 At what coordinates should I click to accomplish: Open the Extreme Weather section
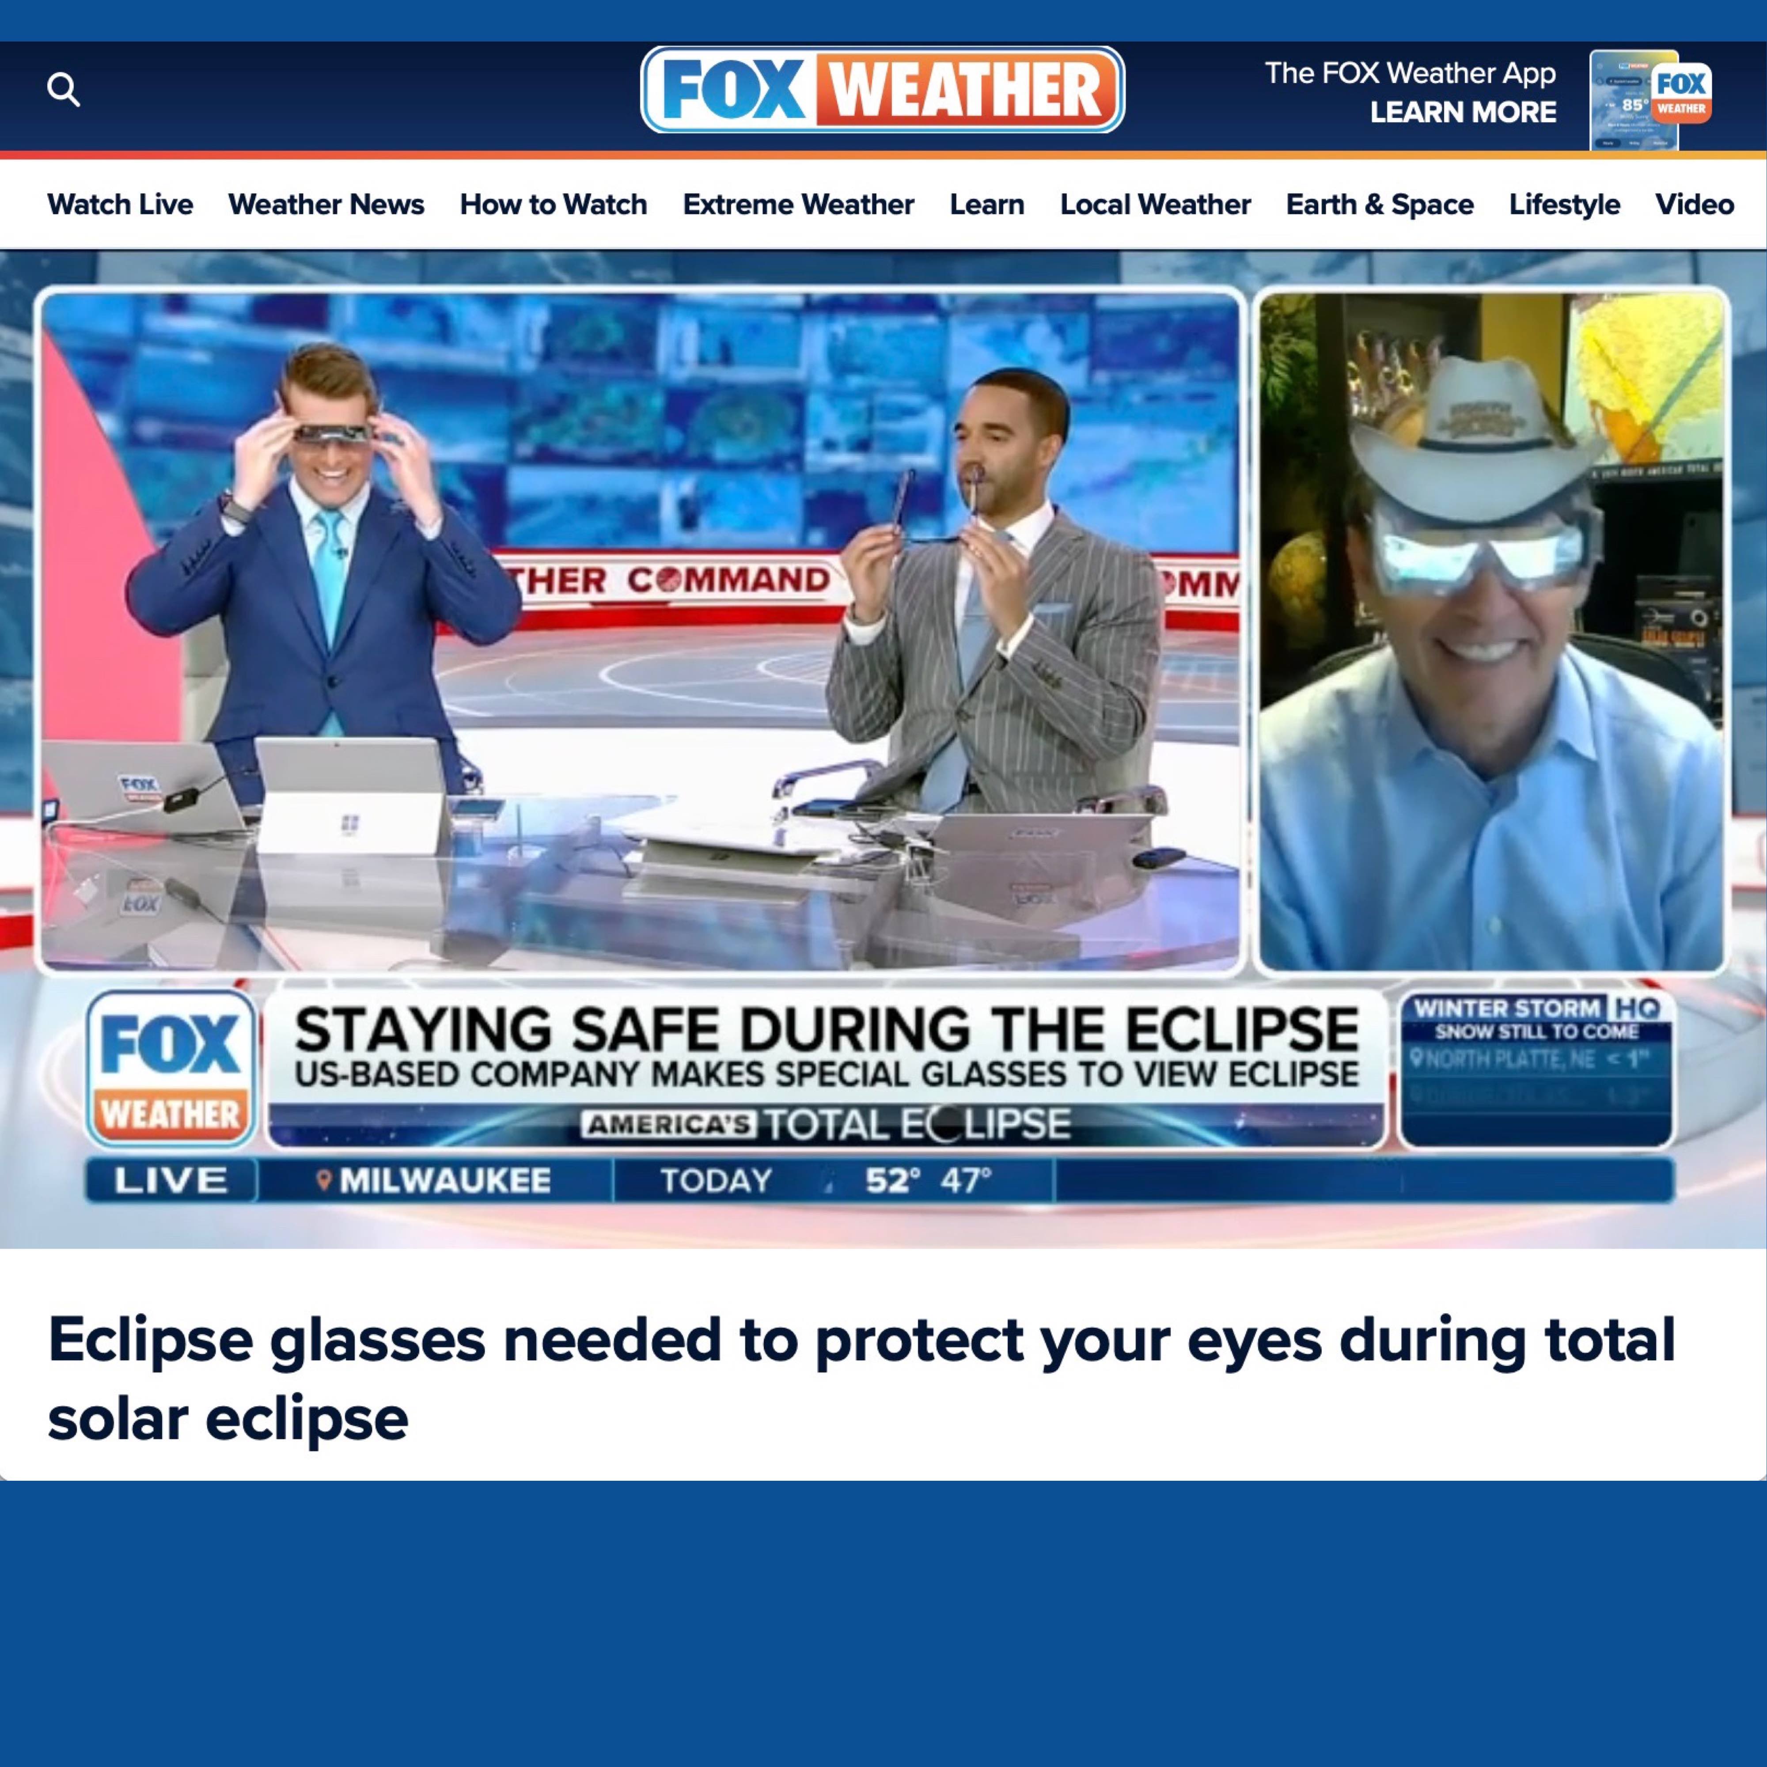click(x=798, y=204)
